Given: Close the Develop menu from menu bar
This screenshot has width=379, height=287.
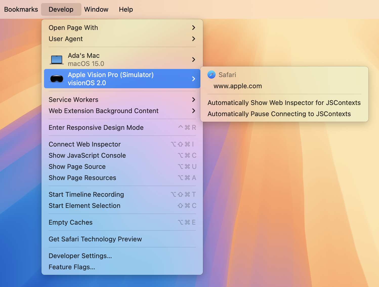Looking at the screenshot, I should point(61,9).
